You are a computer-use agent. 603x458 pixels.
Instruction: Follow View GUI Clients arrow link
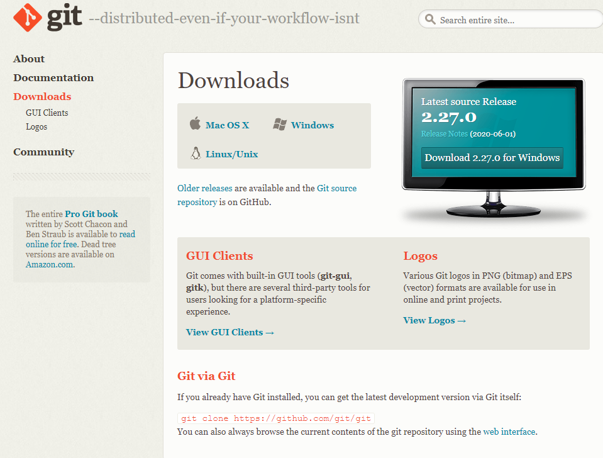230,332
